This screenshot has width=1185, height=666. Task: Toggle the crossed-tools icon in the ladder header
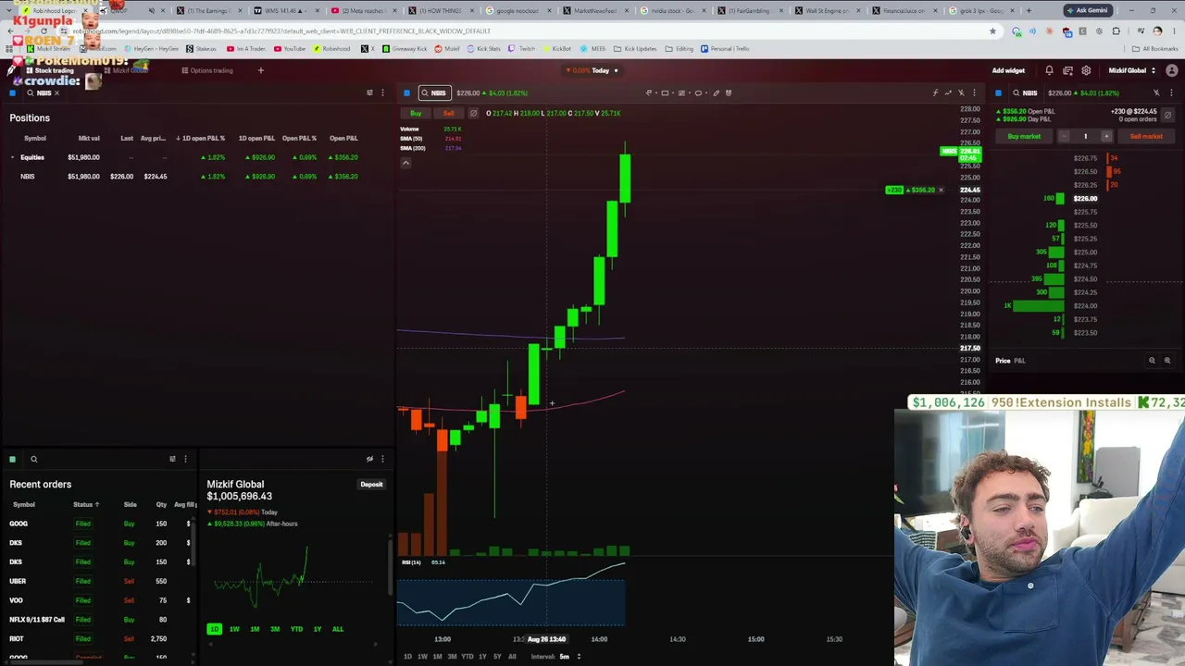1156,92
